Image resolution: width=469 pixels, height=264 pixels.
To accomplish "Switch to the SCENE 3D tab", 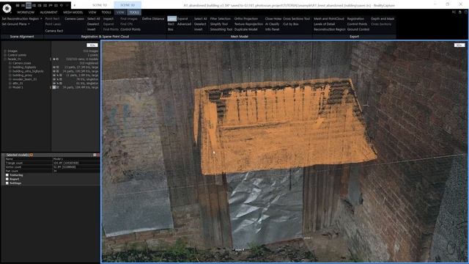I will 128,5.
